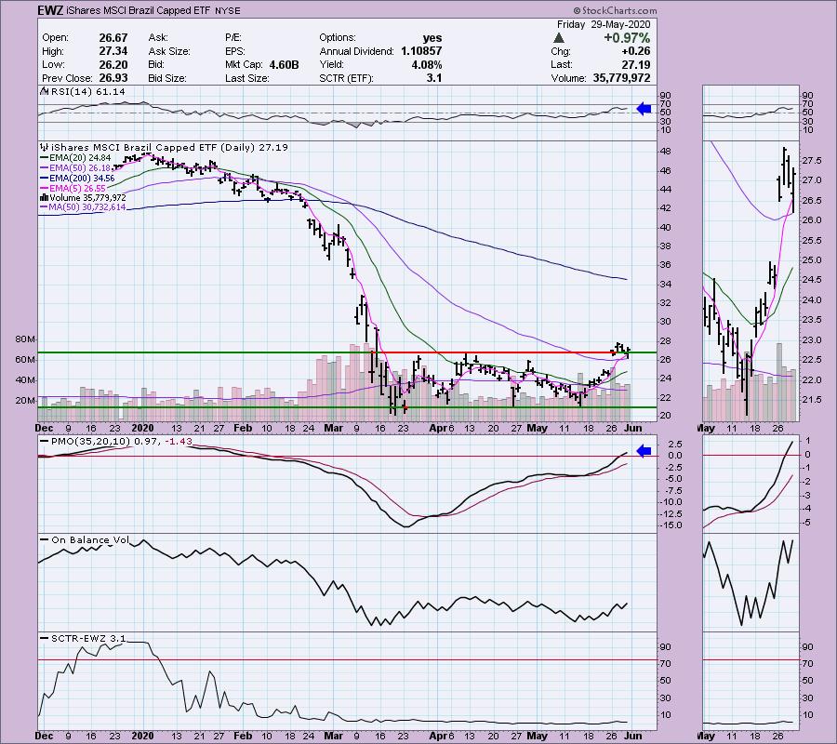This screenshot has height=744, width=837.
Task: Click the Low value 26.20
Action: [x=113, y=64]
